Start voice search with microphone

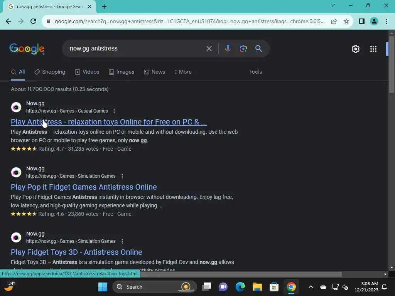coord(228,48)
